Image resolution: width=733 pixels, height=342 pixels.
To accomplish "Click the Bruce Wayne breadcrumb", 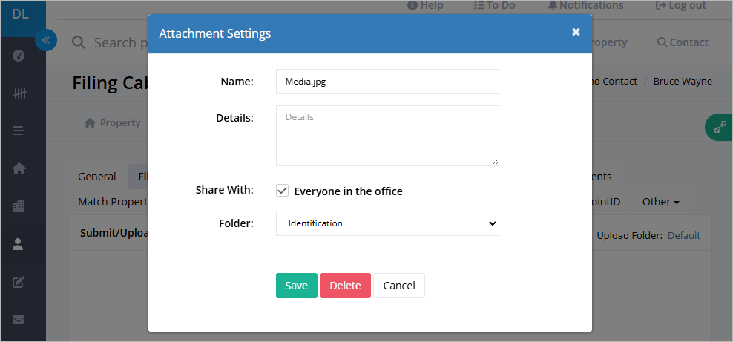I will [683, 82].
